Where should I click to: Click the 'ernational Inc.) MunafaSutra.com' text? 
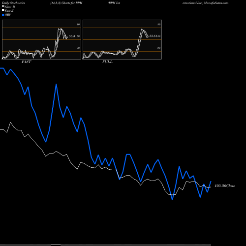(205, 3)
